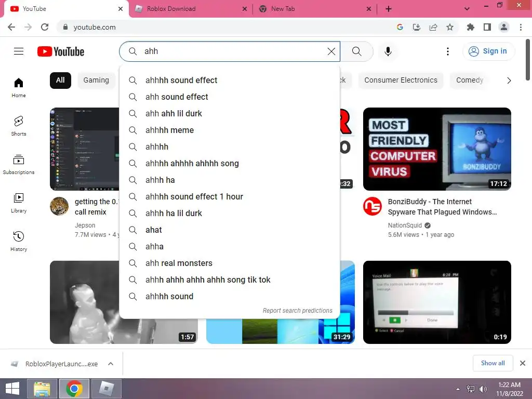The height and width of the screenshot is (399, 532).
Task: Choose suggestion 'ahhhh meme'
Action: click(230, 130)
